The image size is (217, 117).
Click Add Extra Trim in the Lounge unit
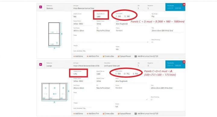[93, 114]
